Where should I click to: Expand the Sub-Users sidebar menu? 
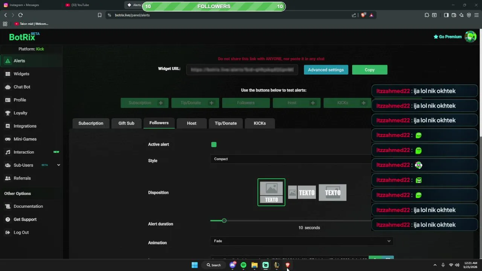[58, 165]
